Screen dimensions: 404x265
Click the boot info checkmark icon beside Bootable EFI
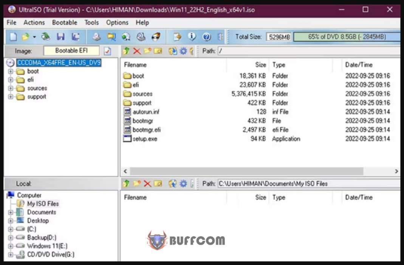point(107,51)
